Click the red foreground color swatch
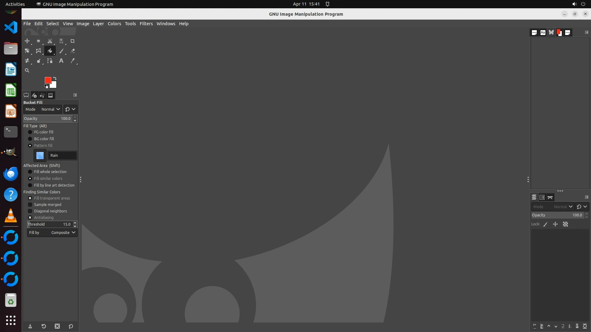591x332 pixels. (47, 80)
